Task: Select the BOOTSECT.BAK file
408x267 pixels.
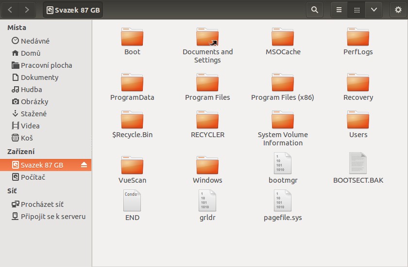Action: (358, 164)
